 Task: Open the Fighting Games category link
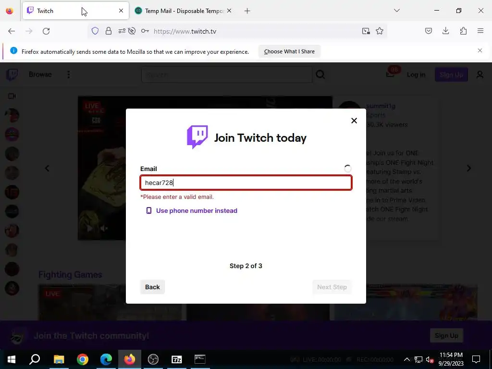point(70,274)
